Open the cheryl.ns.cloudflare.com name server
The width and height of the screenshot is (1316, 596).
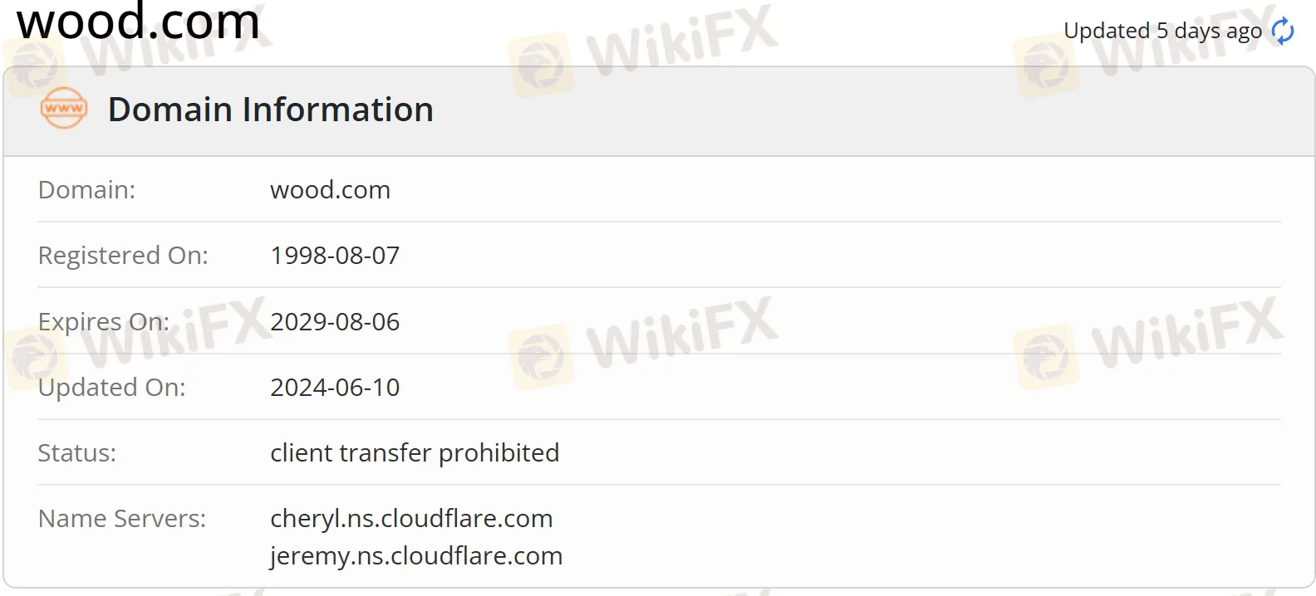[411, 519]
